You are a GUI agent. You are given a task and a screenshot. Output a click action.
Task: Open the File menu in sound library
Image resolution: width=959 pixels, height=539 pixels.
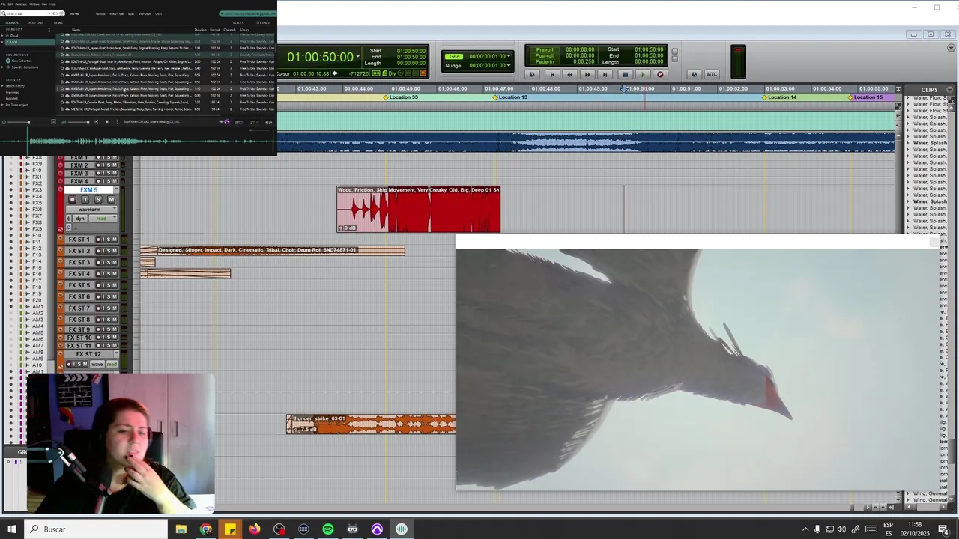point(2,4)
